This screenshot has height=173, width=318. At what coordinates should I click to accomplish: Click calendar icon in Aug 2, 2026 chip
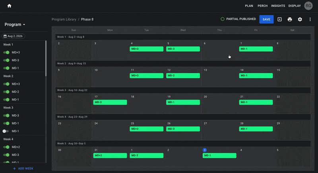pyautogui.click(x=5, y=36)
